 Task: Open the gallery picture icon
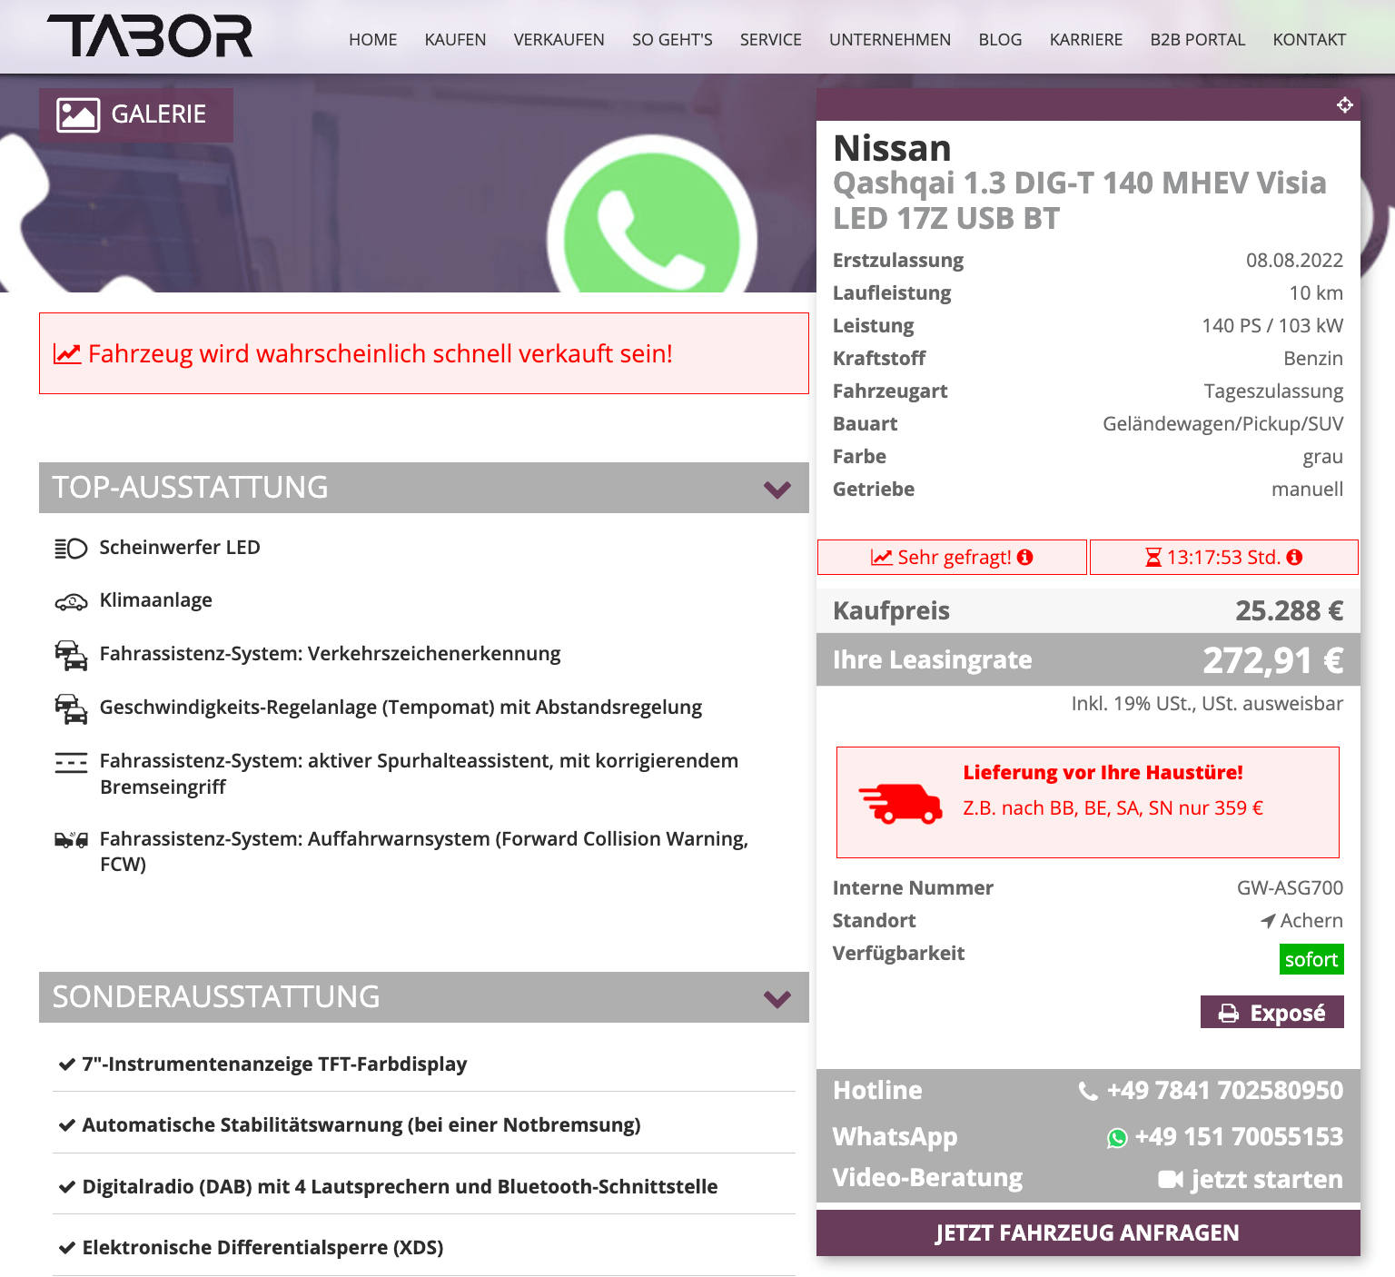click(78, 115)
